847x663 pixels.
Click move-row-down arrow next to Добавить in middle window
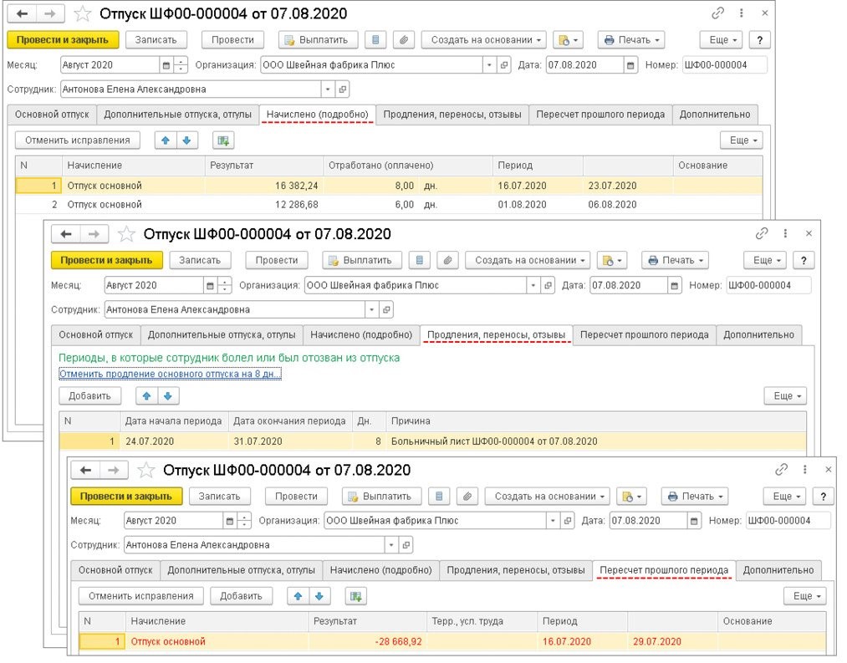point(168,396)
